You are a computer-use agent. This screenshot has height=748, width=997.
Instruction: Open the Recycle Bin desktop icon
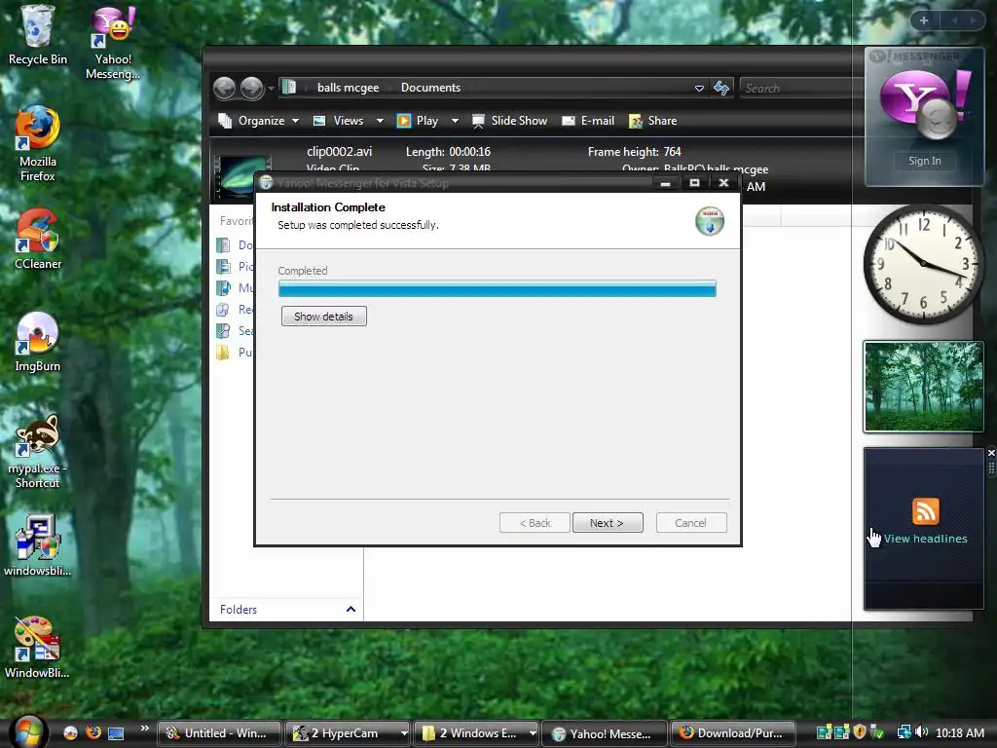click(37, 35)
